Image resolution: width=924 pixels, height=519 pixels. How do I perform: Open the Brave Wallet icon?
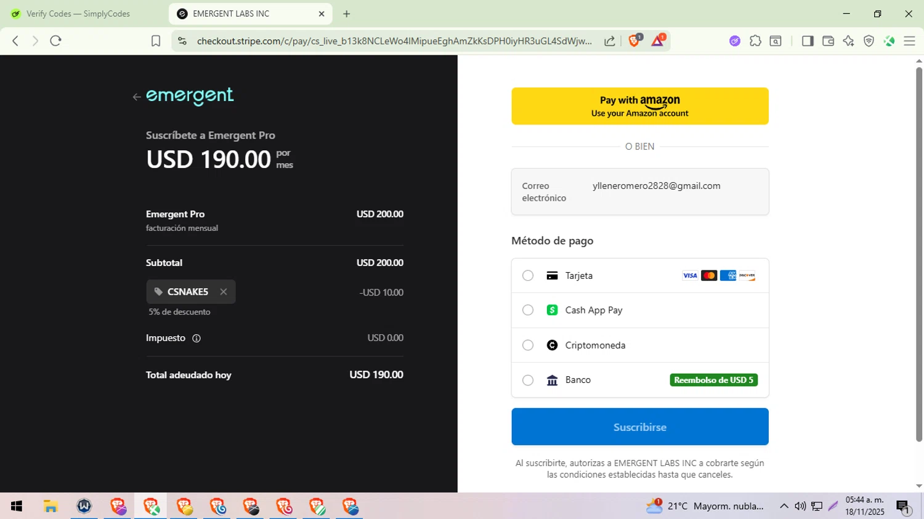pyautogui.click(x=828, y=41)
